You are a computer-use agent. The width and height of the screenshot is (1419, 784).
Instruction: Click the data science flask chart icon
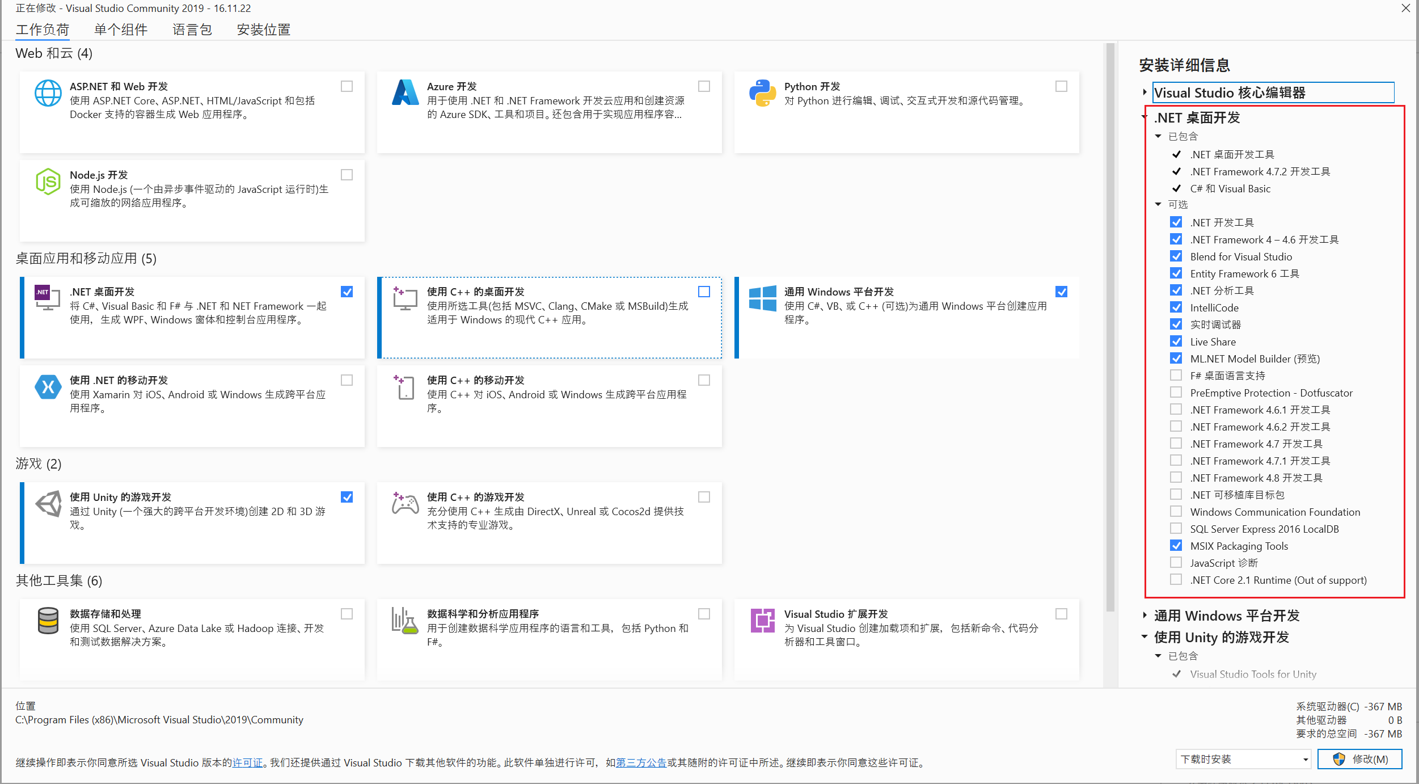coord(405,621)
